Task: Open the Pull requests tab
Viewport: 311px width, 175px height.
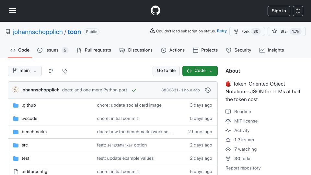Action: point(94,50)
